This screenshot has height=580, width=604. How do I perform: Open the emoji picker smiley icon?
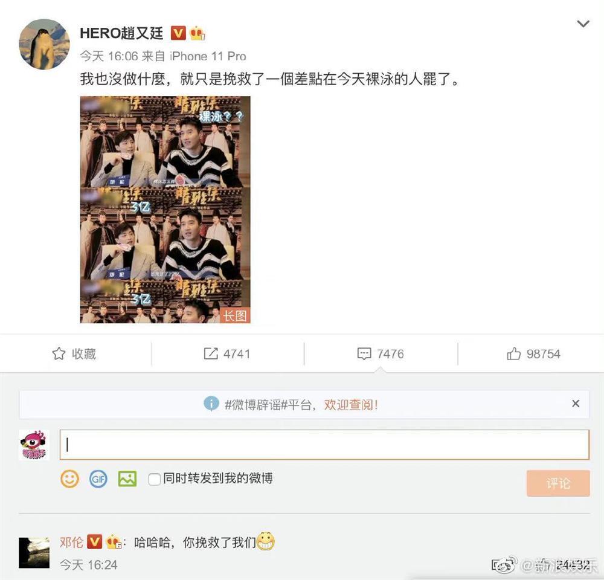pyautogui.click(x=69, y=478)
